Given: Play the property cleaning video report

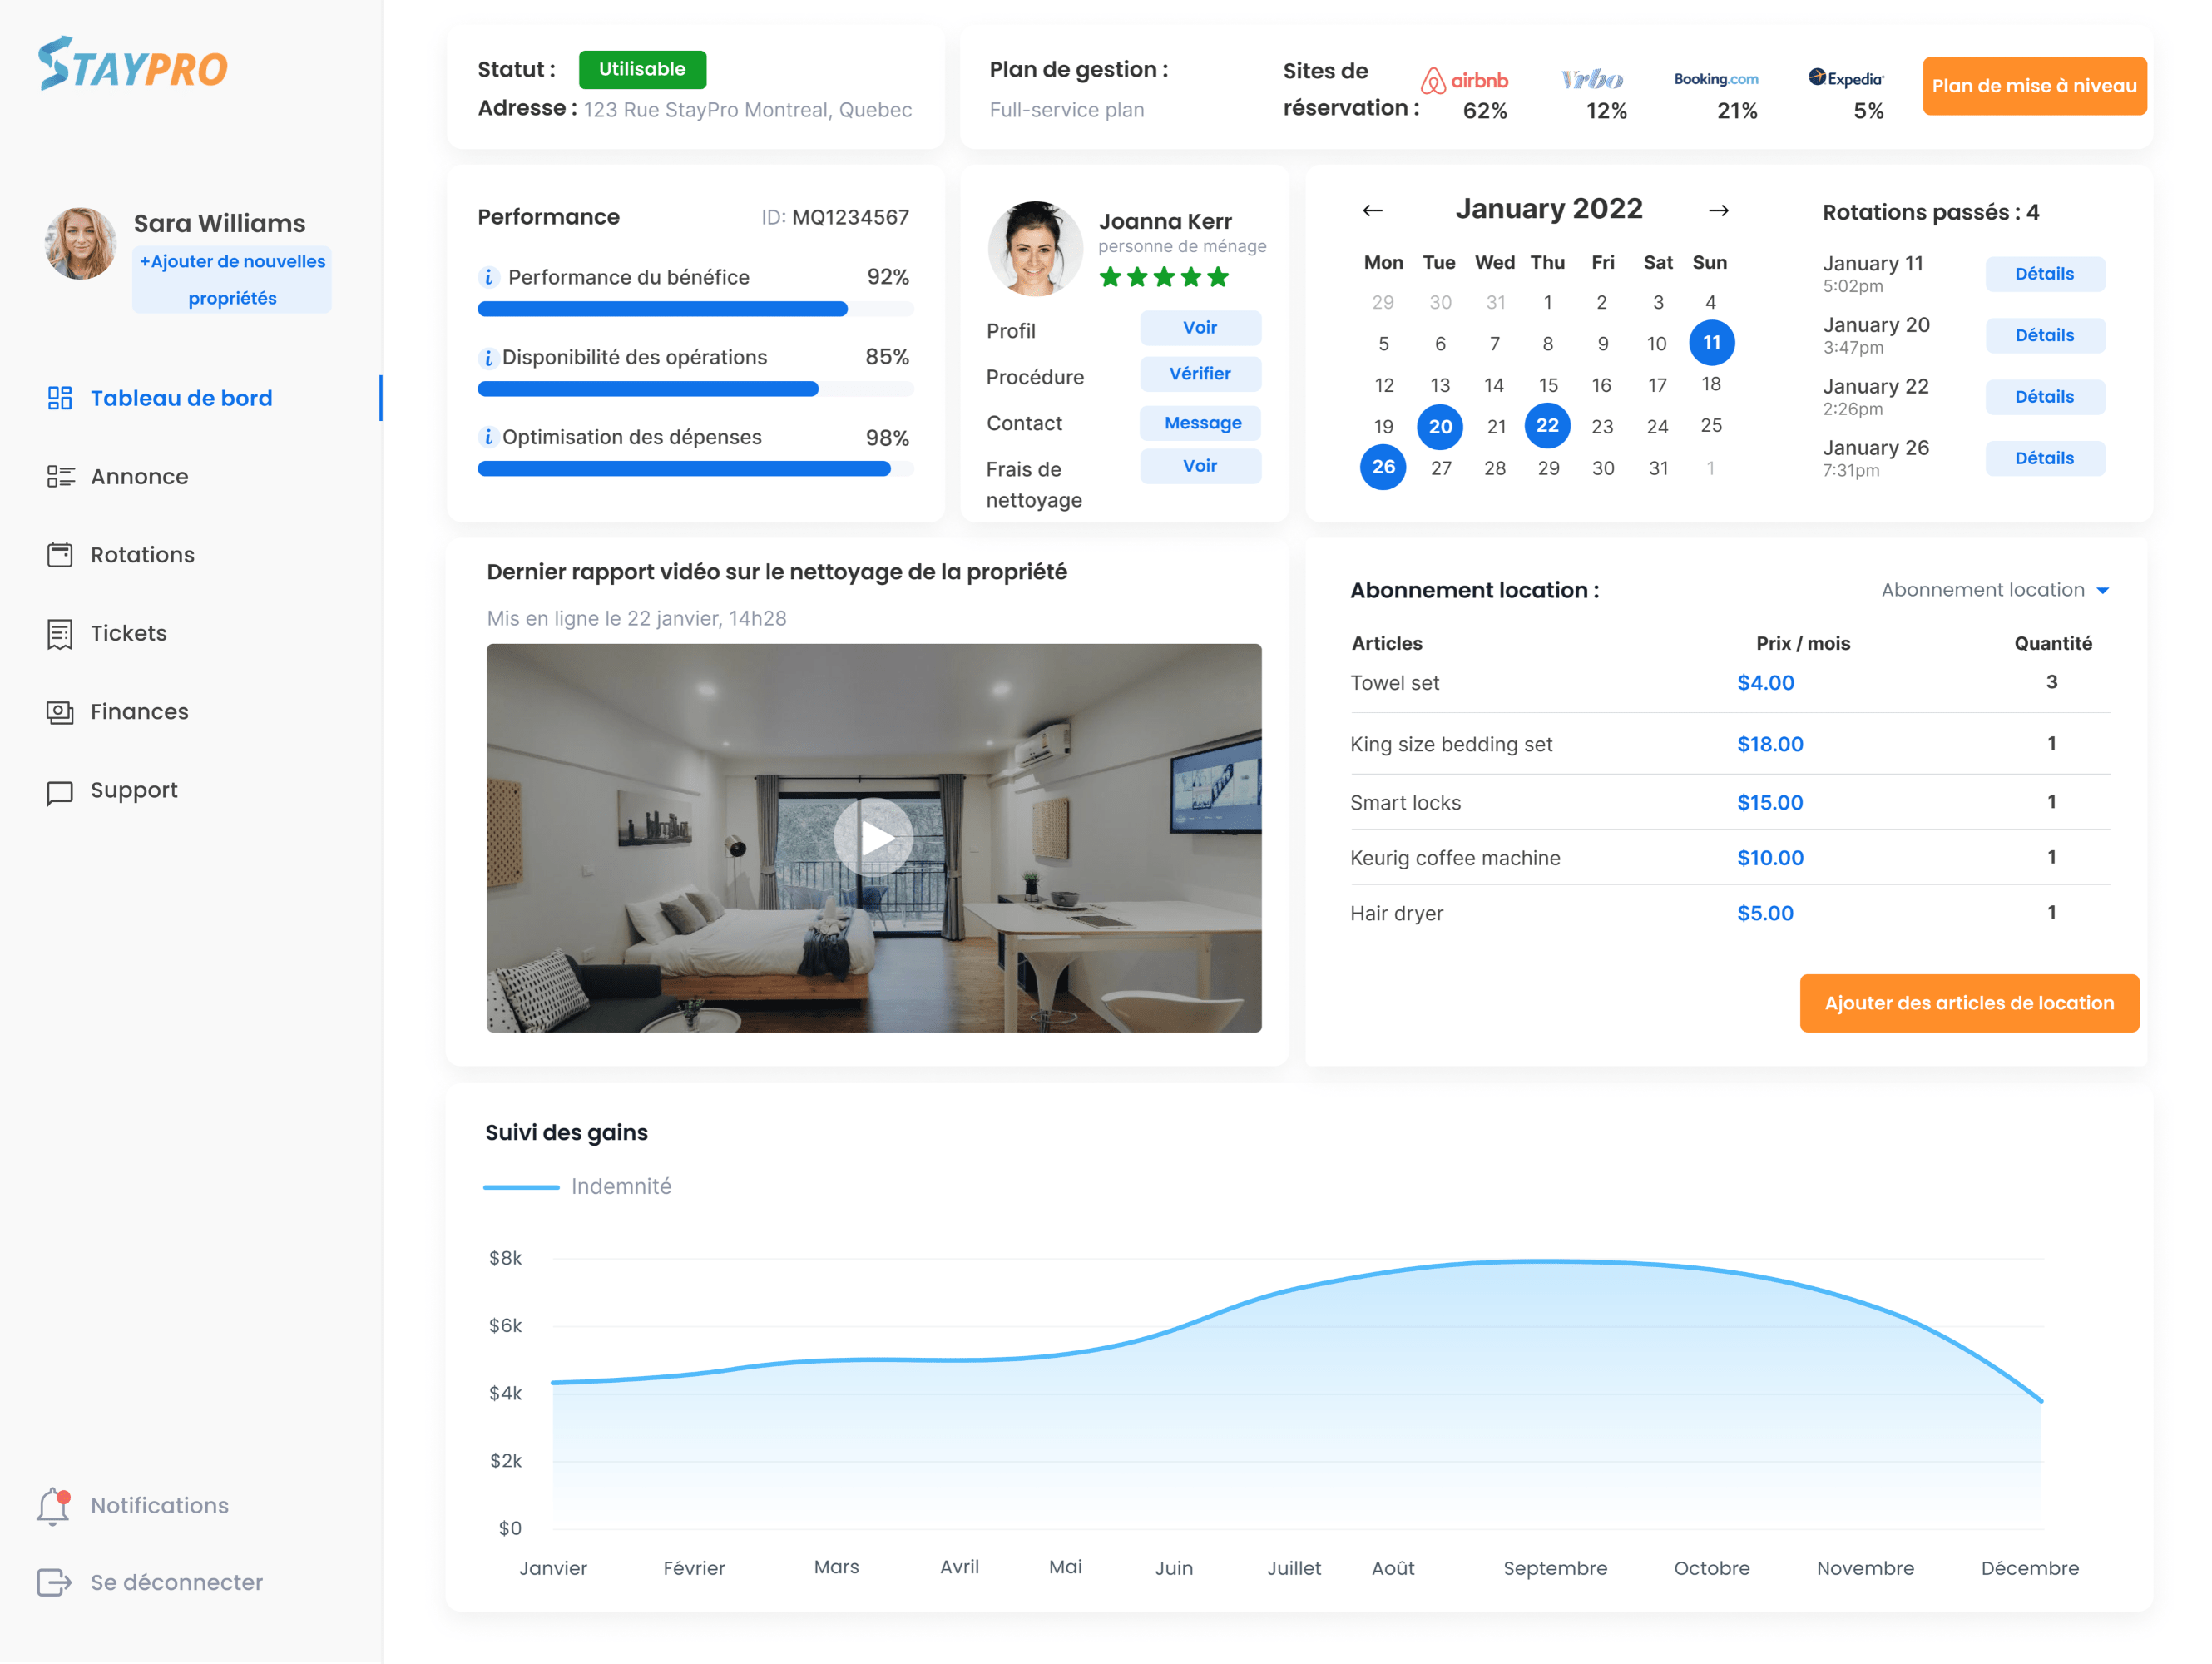Looking at the screenshot, I should (873, 837).
